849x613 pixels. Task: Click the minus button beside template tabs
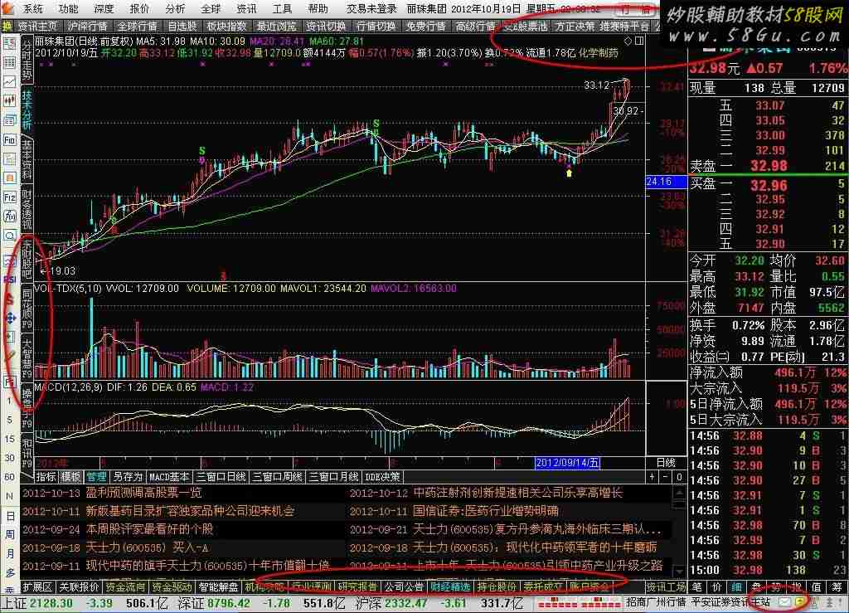[666, 477]
